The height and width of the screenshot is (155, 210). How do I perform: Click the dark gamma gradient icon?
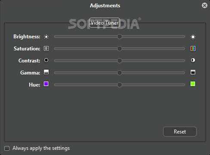(193, 72)
